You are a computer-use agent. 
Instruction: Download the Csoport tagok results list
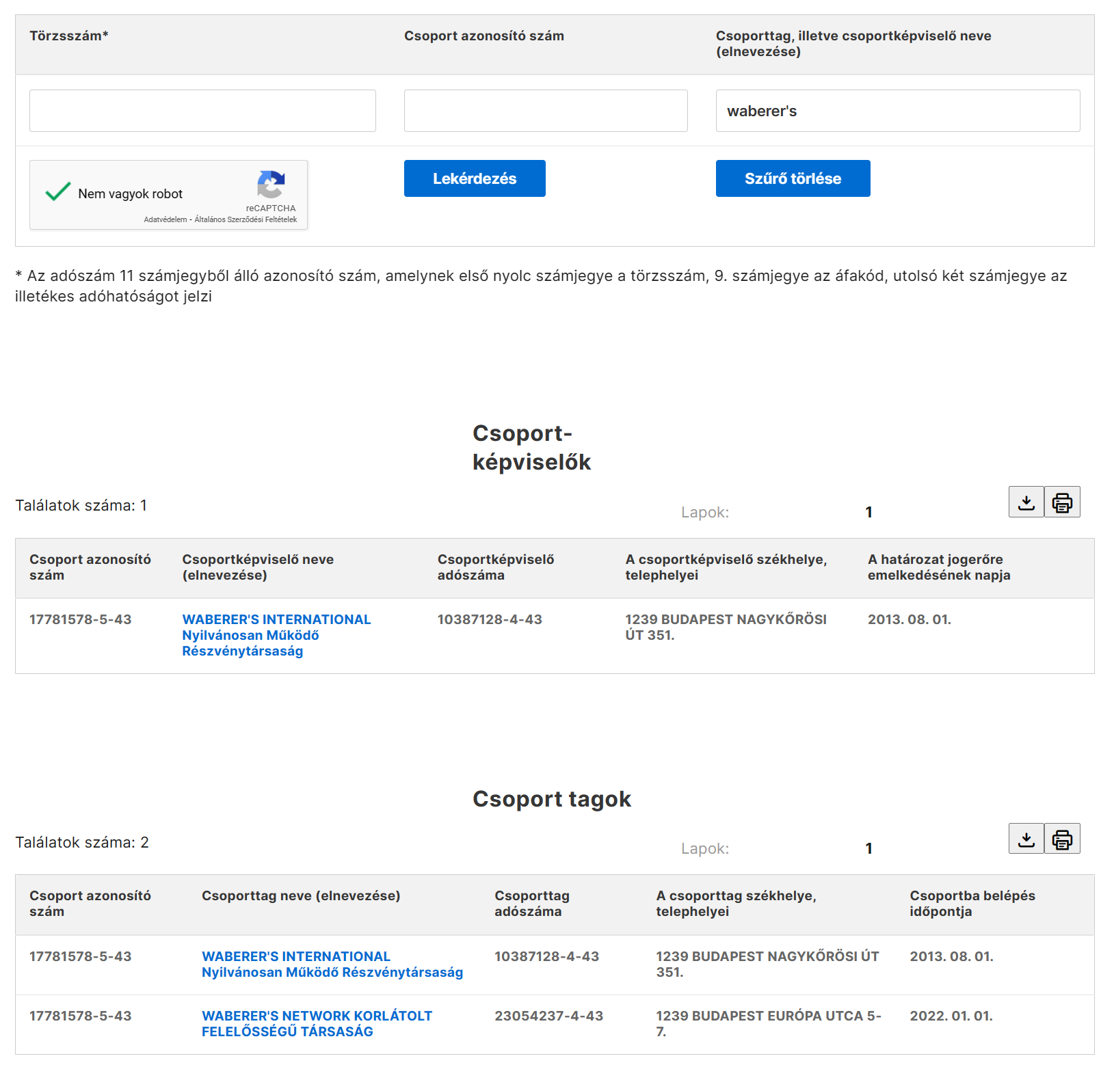[1026, 839]
